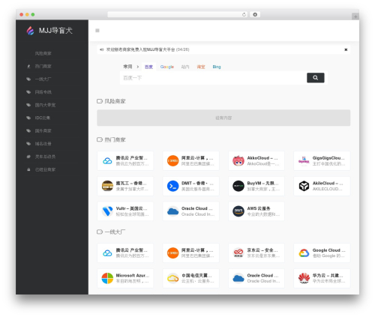Open 国内大带宽 in the sidebar
The image size is (375, 317).
(45, 105)
